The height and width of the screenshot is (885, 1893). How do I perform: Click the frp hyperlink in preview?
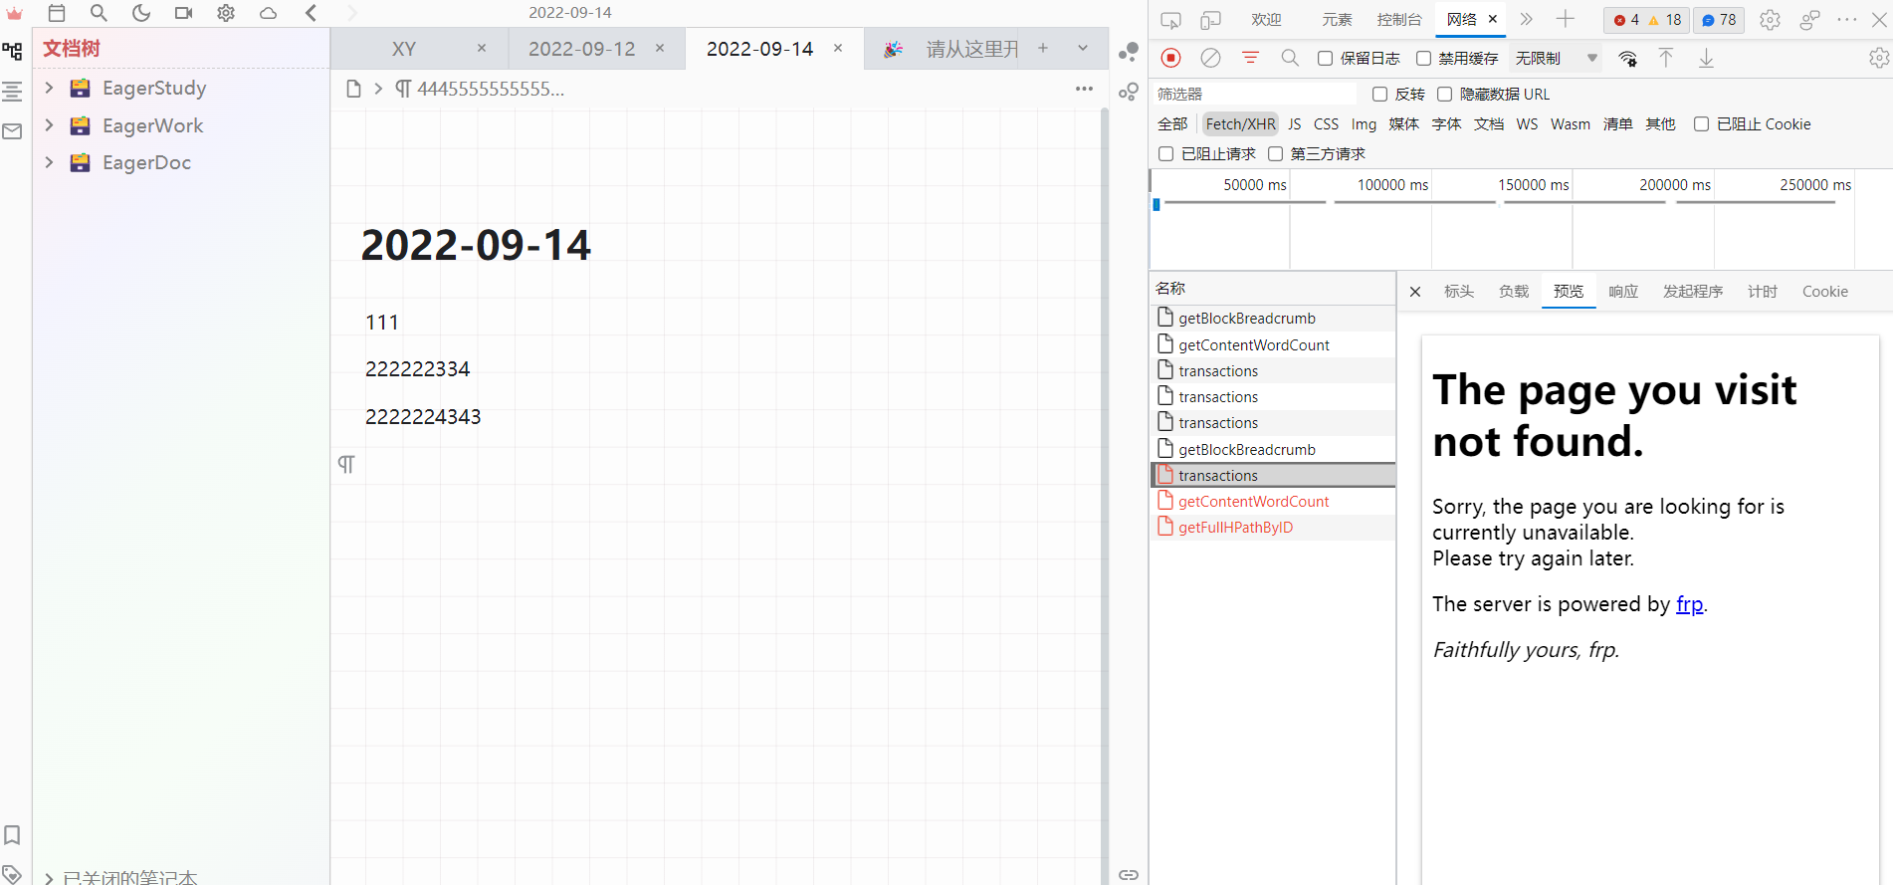1689,604
